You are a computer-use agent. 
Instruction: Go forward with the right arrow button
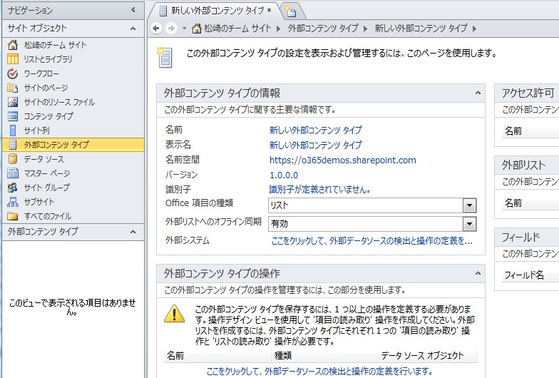pyautogui.click(x=171, y=29)
